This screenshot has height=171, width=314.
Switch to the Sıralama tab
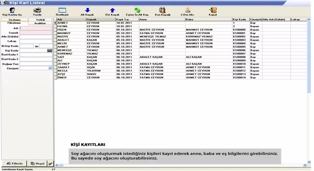[14, 20]
